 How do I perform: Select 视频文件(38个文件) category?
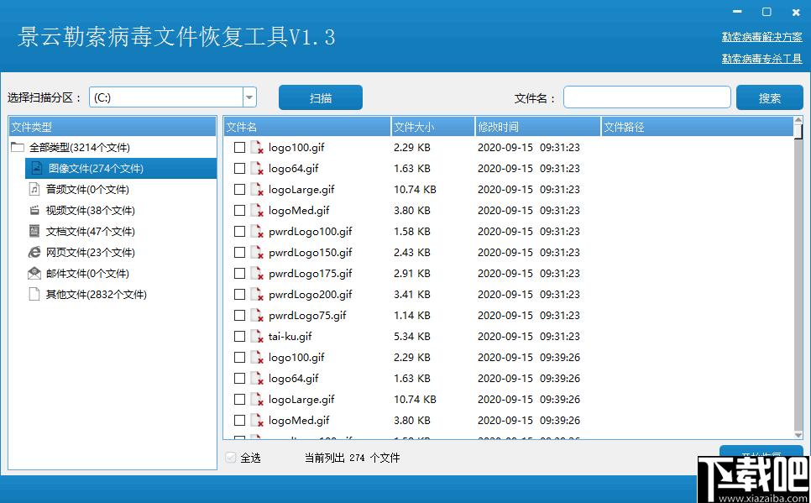[x=91, y=211]
